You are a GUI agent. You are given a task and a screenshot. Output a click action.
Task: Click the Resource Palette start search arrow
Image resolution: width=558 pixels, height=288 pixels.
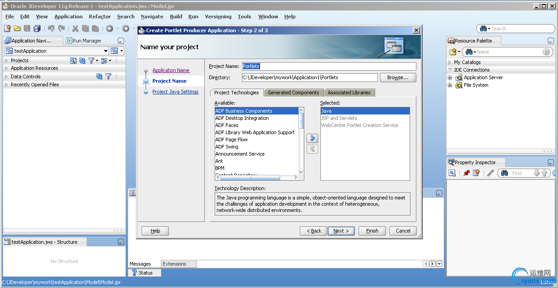546,52
